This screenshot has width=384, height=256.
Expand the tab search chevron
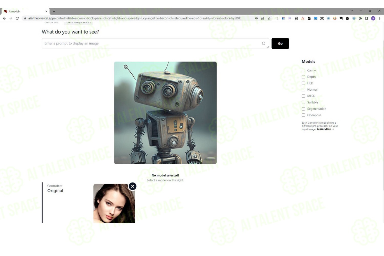pos(352,11)
